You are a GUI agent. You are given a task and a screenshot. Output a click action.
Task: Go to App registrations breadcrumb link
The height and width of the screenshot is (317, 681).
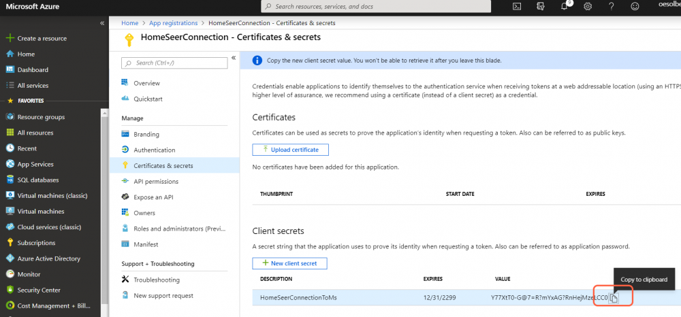coord(174,23)
